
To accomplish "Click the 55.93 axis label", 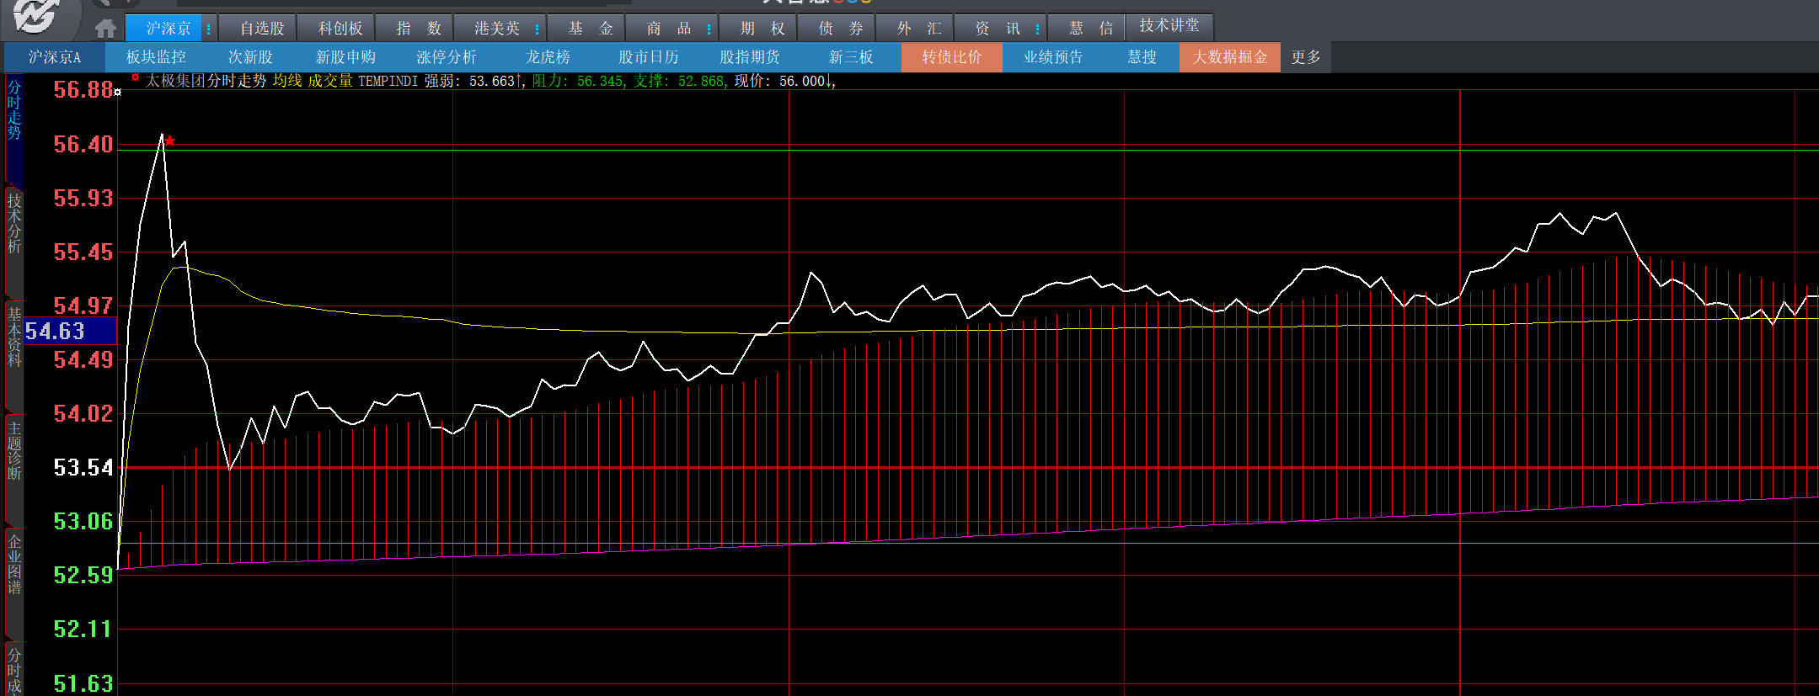I will click(x=83, y=198).
